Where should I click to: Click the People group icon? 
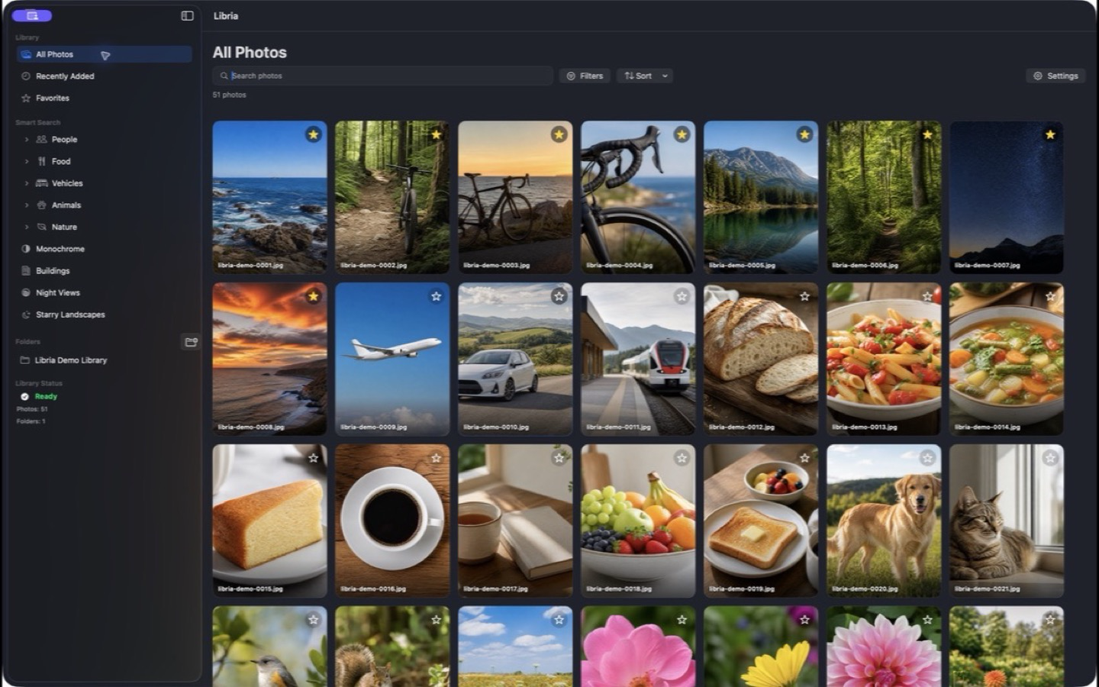coord(42,140)
